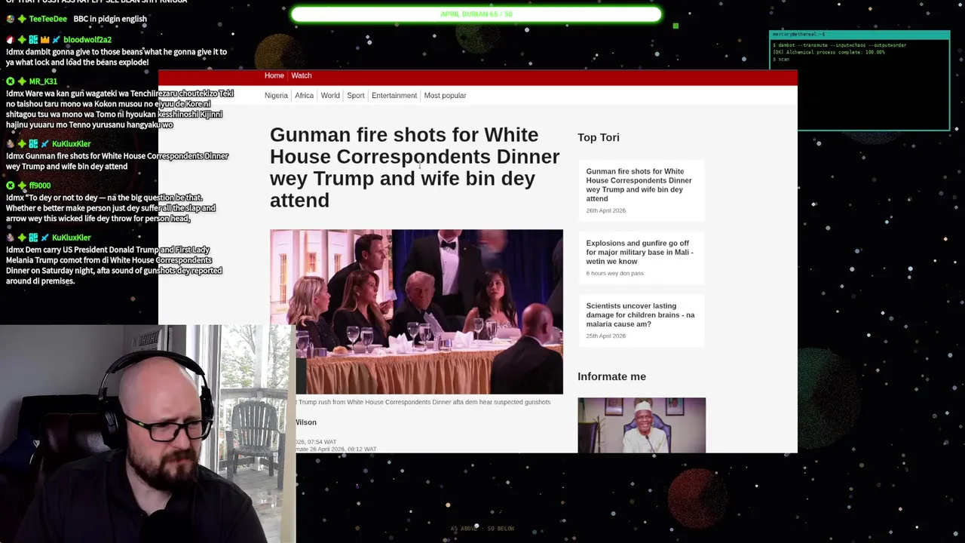Viewport: 965px width, 543px height.
Task: Click the mercury@ethereal terminal title bar
Action: pyautogui.click(x=859, y=34)
